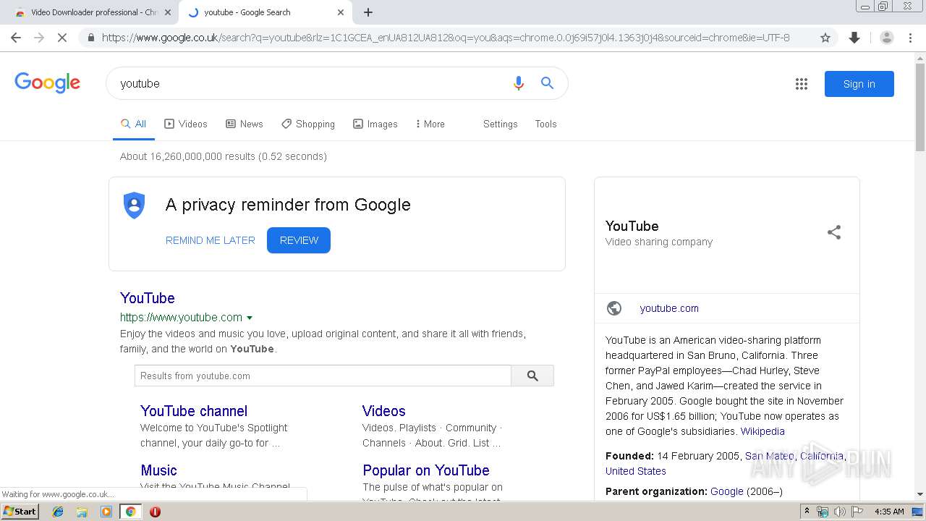This screenshot has width=926, height=521.
Task: Open the YouTube main result title
Action: 148,298
